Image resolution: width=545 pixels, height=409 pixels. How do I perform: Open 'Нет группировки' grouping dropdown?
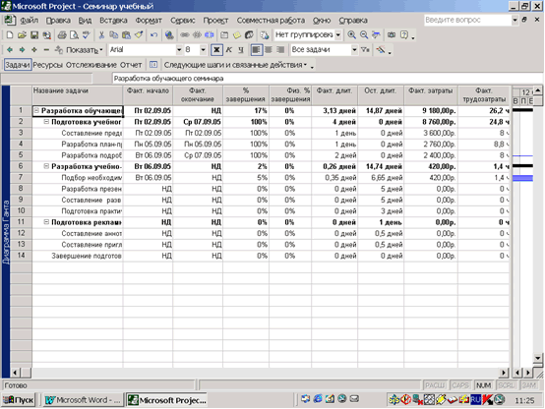(337, 35)
